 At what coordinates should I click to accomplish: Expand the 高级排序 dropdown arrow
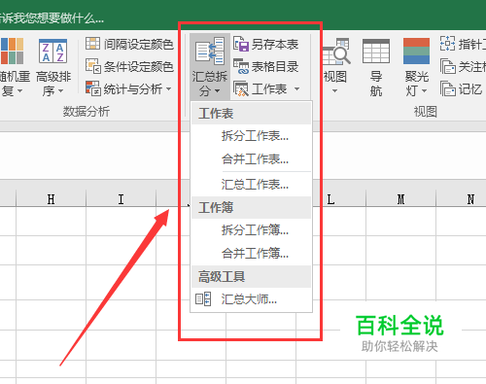(x=60, y=91)
